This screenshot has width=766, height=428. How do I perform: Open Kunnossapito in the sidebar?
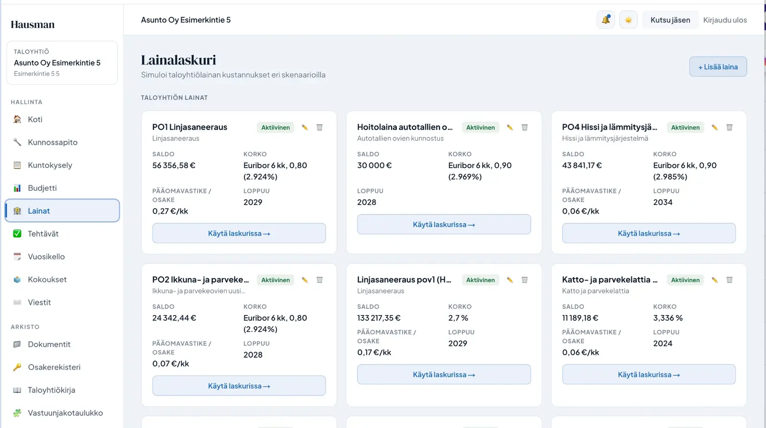pos(62,142)
